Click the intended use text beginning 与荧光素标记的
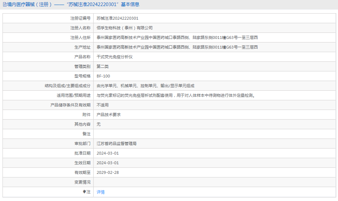The height and width of the screenshot is (201, 338). (x=177, y=95)
